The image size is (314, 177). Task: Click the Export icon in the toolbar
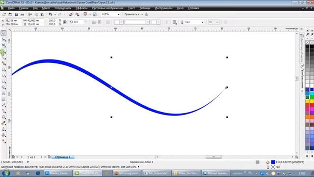77,14
